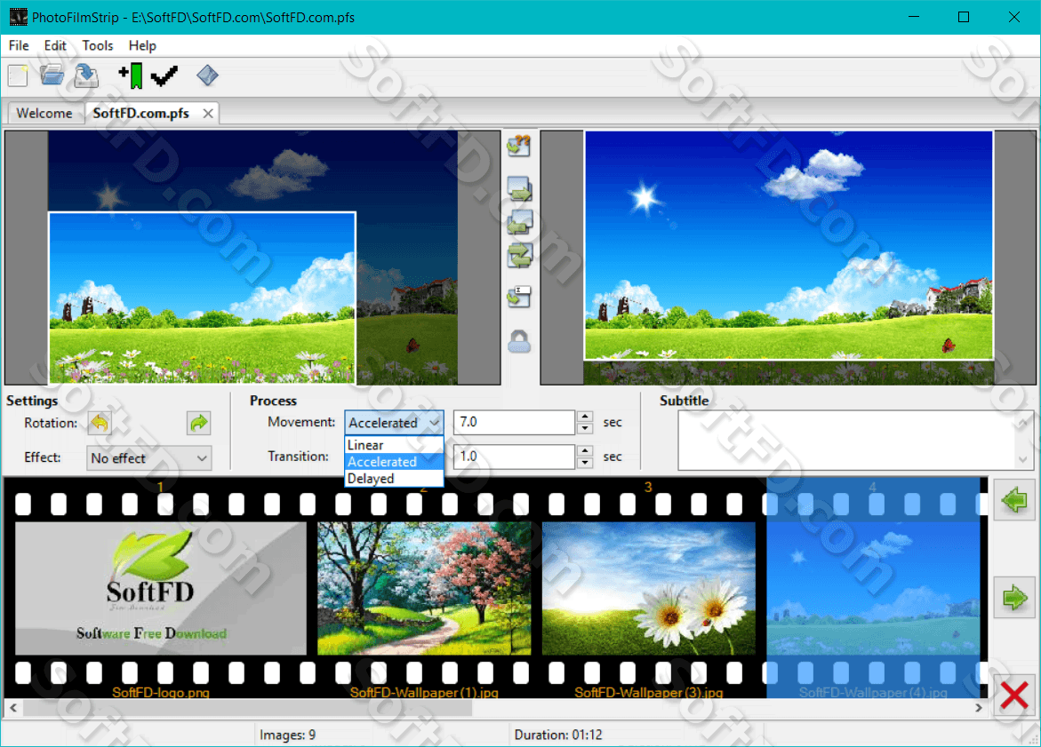This screenshot has height=747, width=1041.
Task: Choose Accelerated in the Movement list
Action: click(394, 462)
